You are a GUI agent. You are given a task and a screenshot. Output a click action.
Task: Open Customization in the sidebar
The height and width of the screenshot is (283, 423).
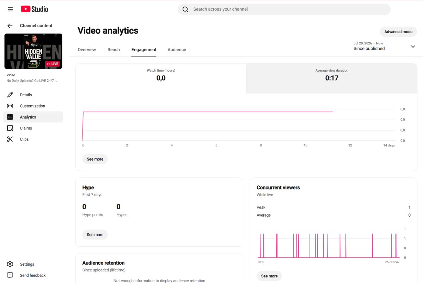pyautogui.click(x=33, y=106)
